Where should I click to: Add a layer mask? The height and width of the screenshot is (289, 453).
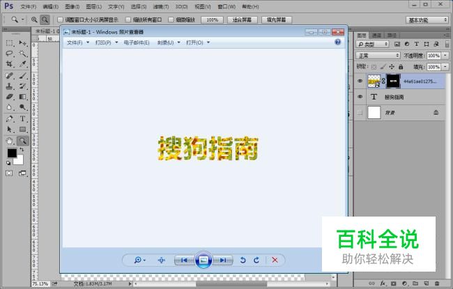(393, 283)
